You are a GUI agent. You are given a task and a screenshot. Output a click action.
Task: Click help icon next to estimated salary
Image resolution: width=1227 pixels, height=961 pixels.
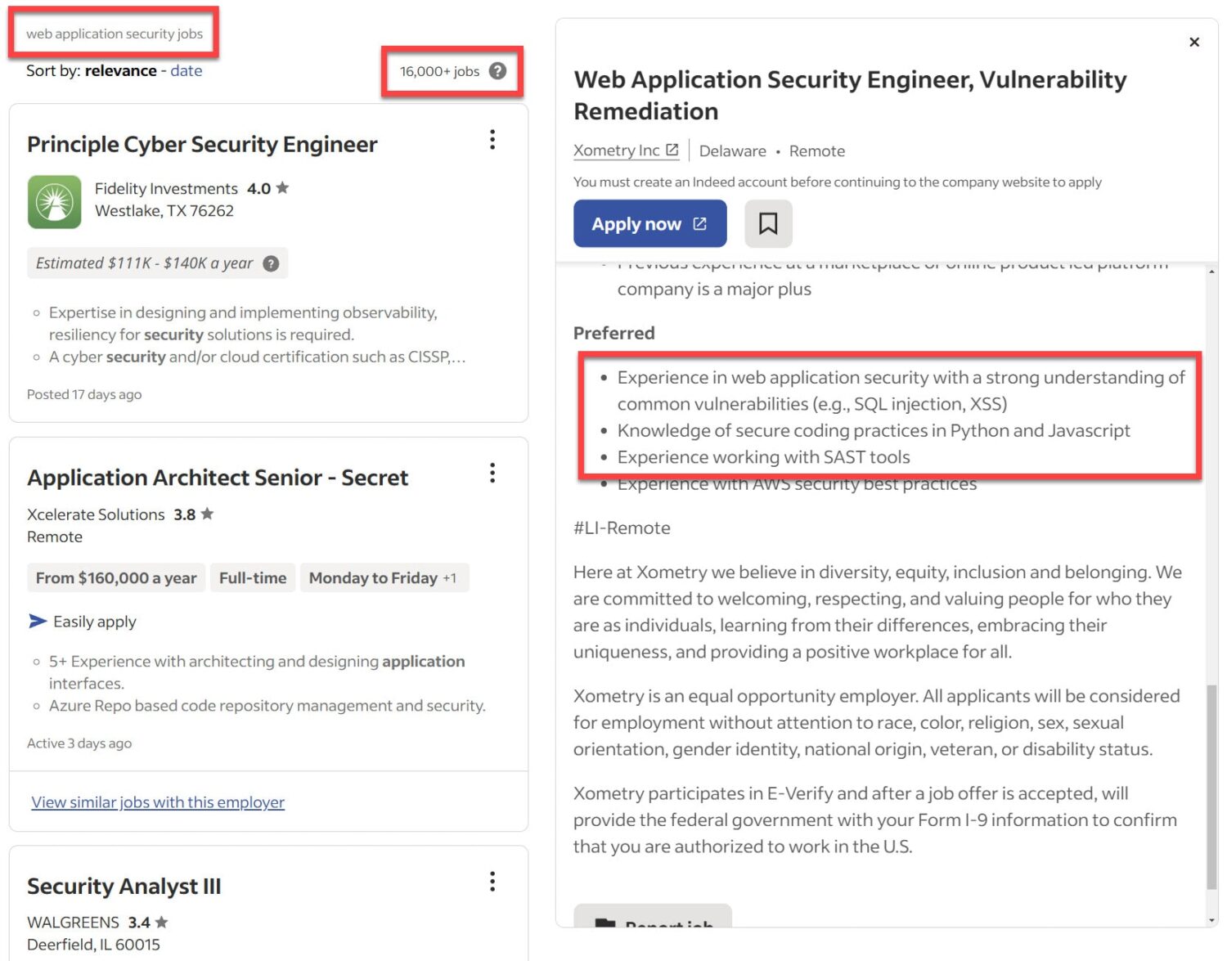[271, 263]
